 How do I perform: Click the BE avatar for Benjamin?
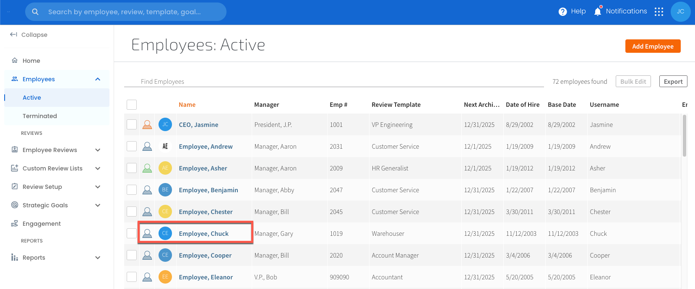click(165, 190)
